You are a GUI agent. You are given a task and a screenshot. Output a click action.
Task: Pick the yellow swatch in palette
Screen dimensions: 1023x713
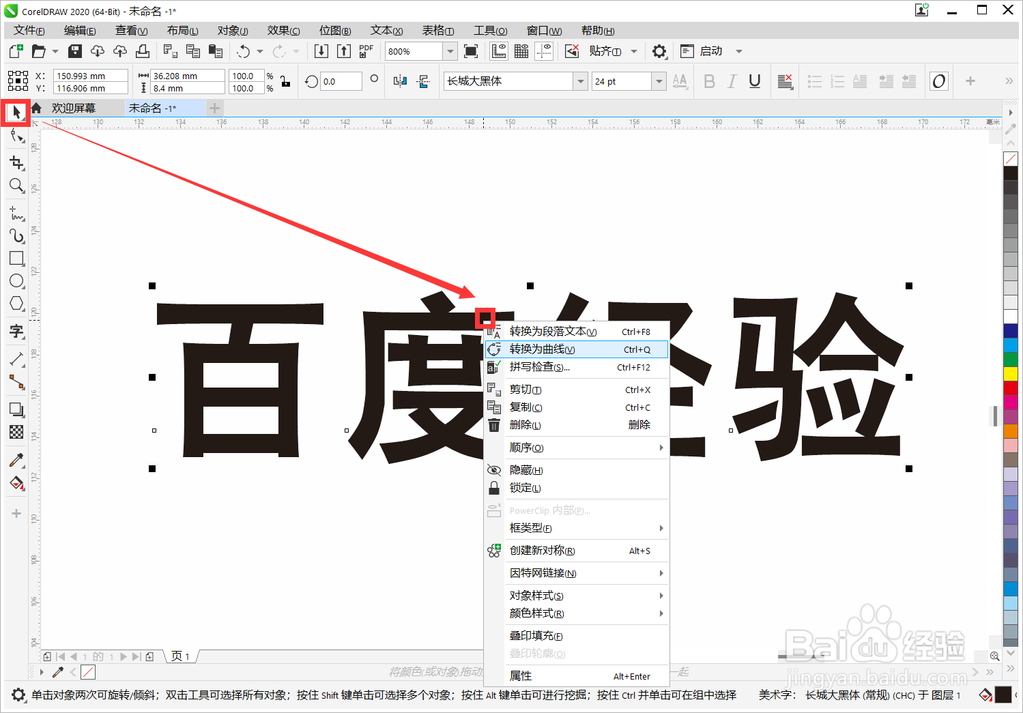coord(1011,373)
